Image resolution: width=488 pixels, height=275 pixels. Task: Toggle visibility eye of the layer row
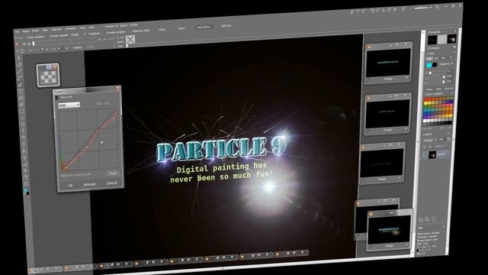tap(425, 155)
